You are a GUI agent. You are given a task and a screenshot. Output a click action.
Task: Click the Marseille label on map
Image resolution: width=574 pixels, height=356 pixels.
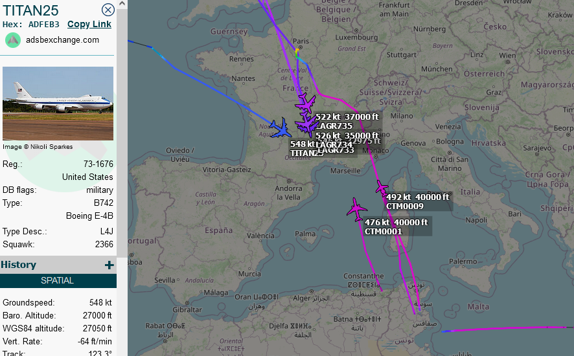point(345,171)
